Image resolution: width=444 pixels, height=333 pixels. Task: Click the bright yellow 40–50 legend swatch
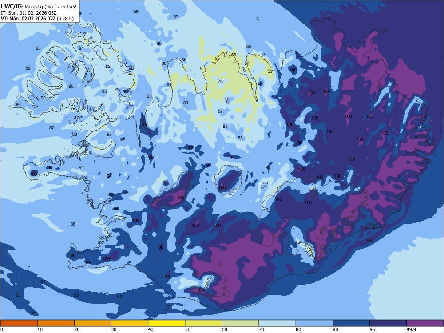[166, 323]
